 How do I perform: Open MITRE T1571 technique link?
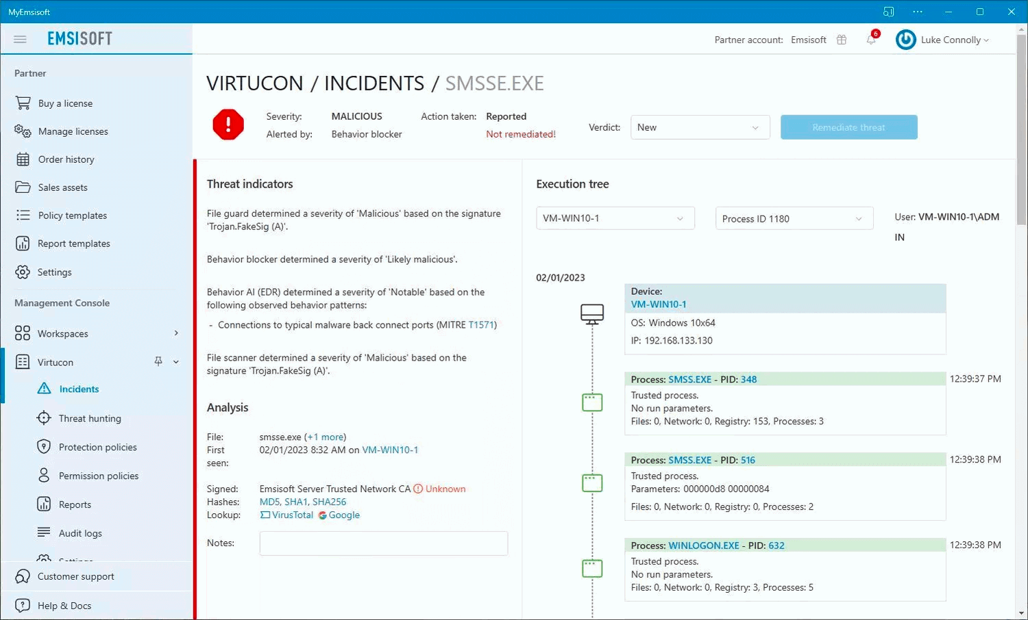click(x=481, y=325)
